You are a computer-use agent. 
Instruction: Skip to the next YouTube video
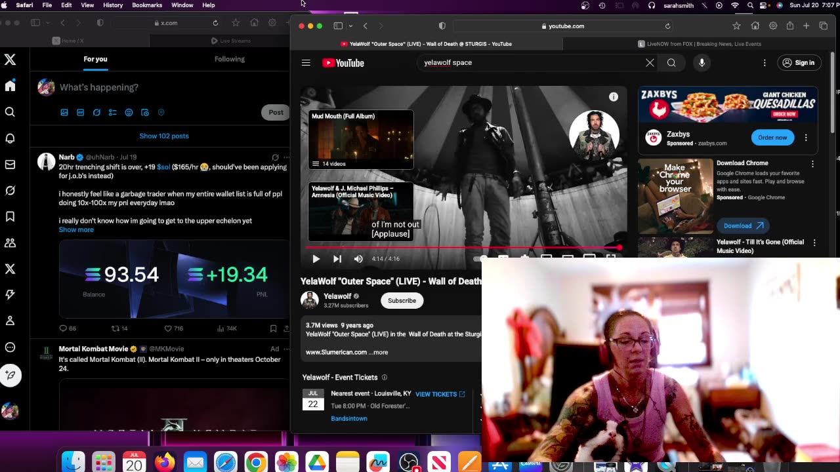(x=337, y=259)
